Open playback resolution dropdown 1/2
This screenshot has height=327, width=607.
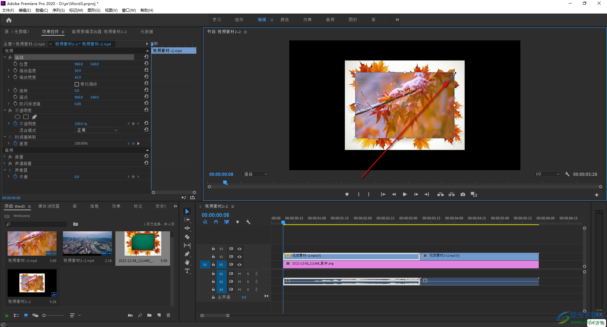pyautogui.click(x=547, y=174)
